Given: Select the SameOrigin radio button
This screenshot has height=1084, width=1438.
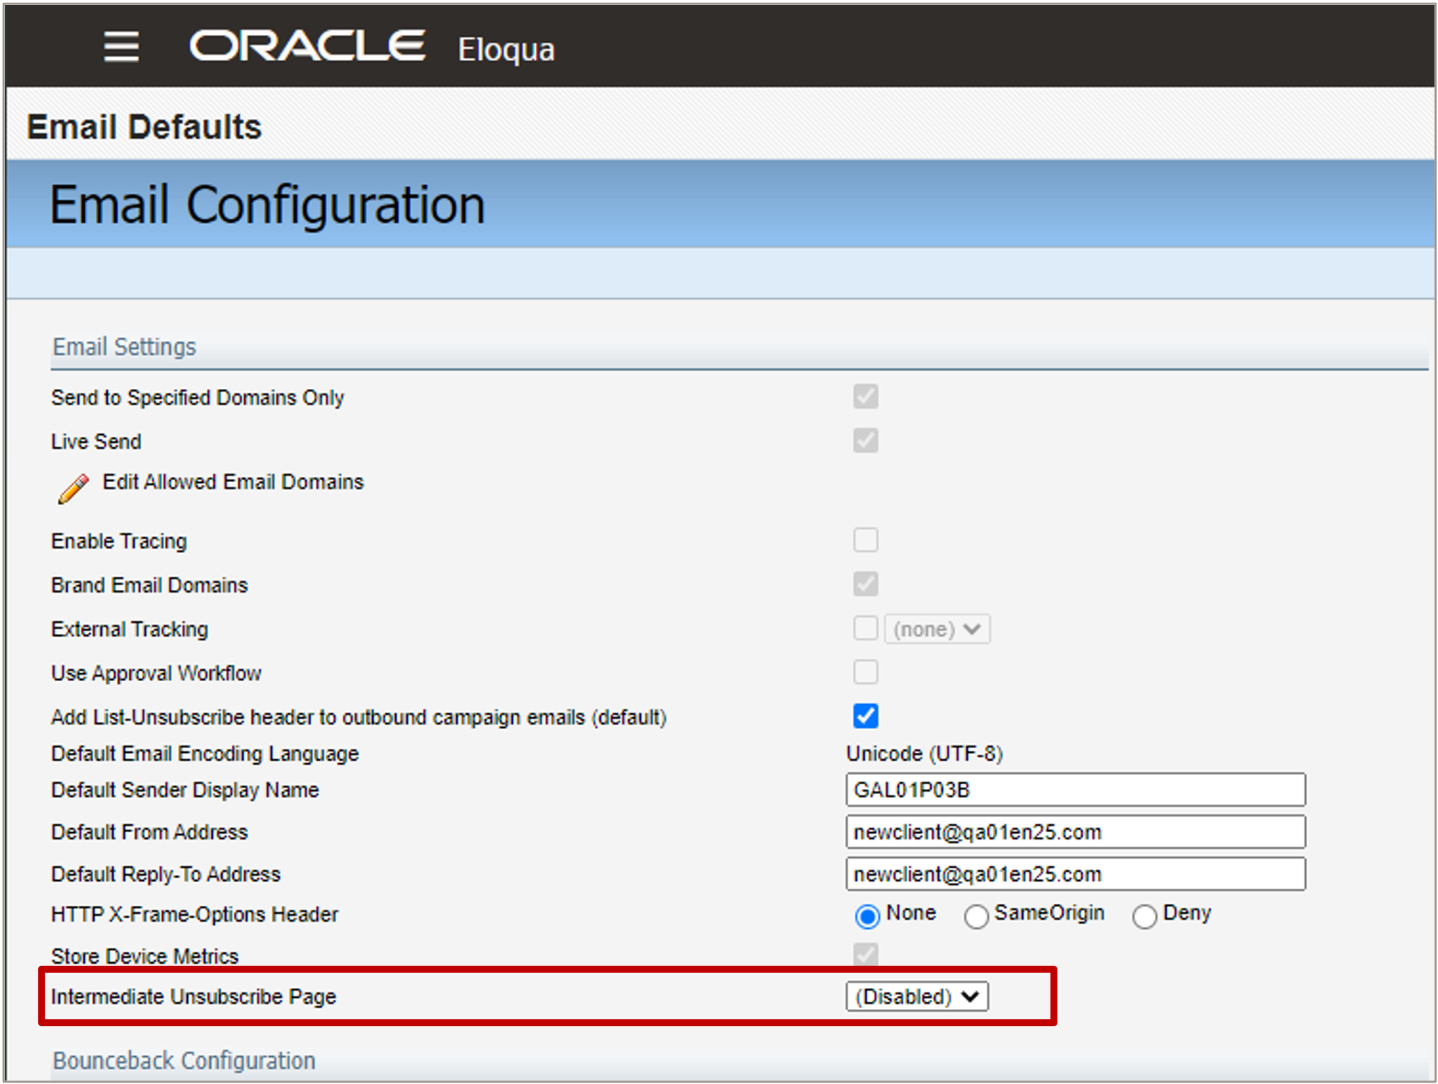Looking at the screenshot, I should (976, 916).
